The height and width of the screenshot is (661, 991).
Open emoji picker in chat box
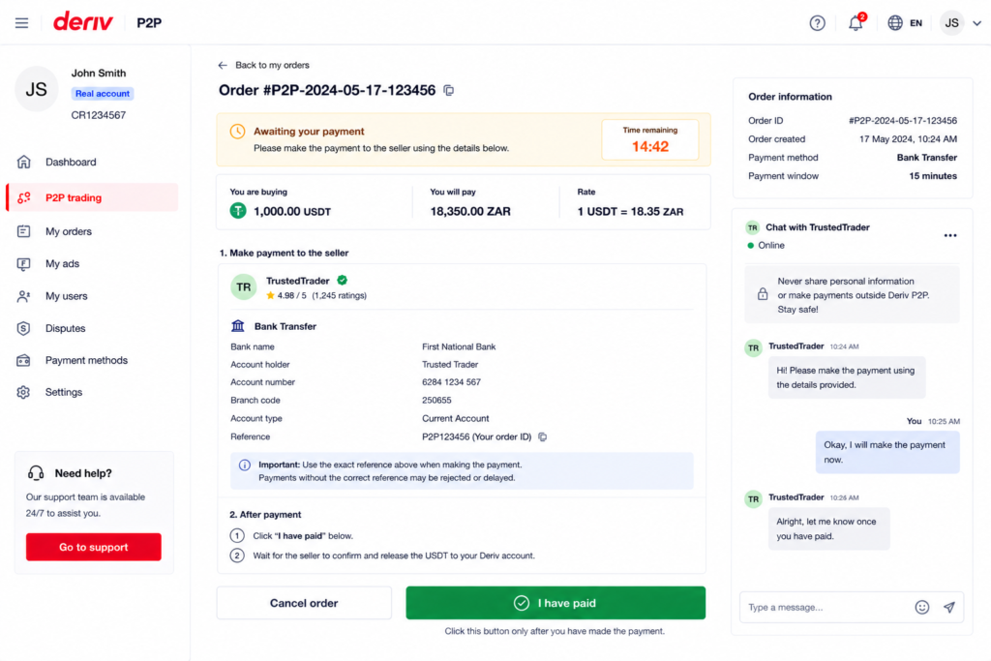[922, 607]
